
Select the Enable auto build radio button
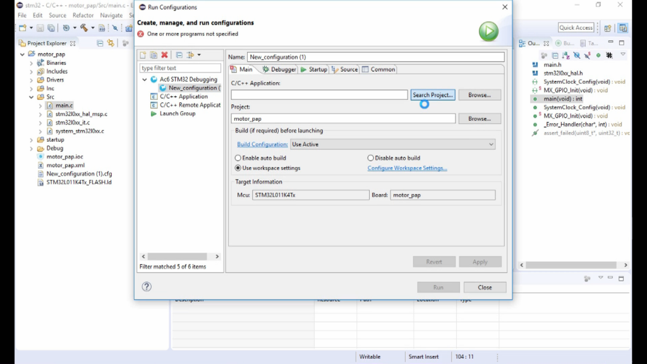tap(238, 158)
